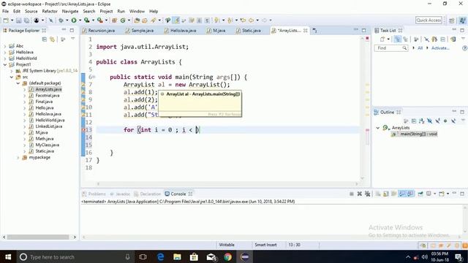Open Microsoft Edge from the taskbar

coord(160,256)
